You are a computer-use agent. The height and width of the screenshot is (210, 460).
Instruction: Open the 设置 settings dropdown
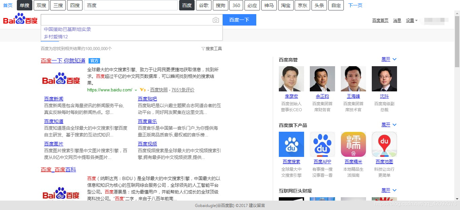pos(410,20)
